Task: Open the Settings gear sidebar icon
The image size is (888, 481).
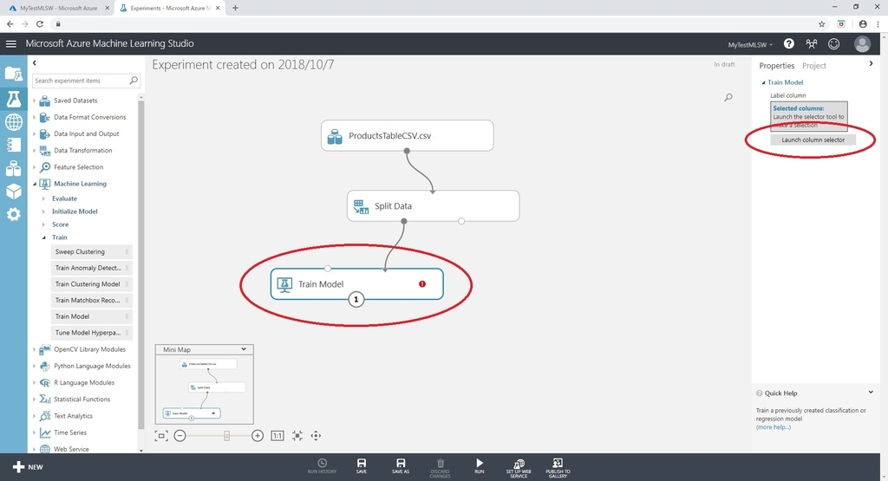Action: coord(14,214)
